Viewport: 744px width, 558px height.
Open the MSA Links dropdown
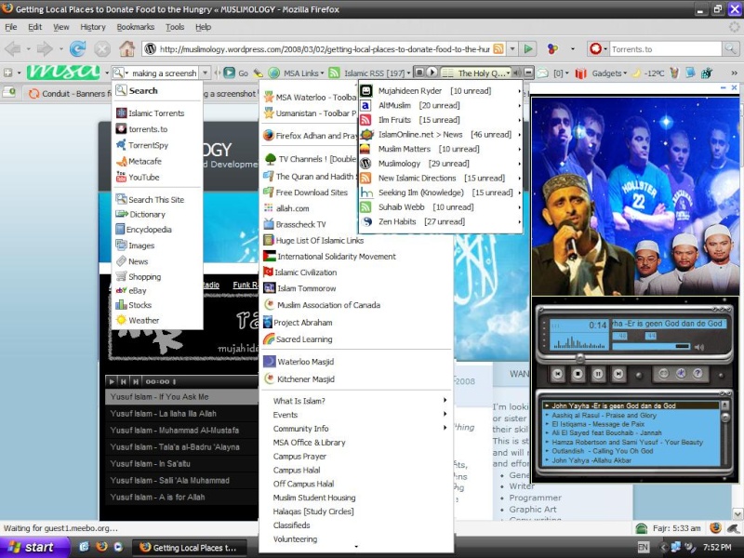click(x=297, y=73)
